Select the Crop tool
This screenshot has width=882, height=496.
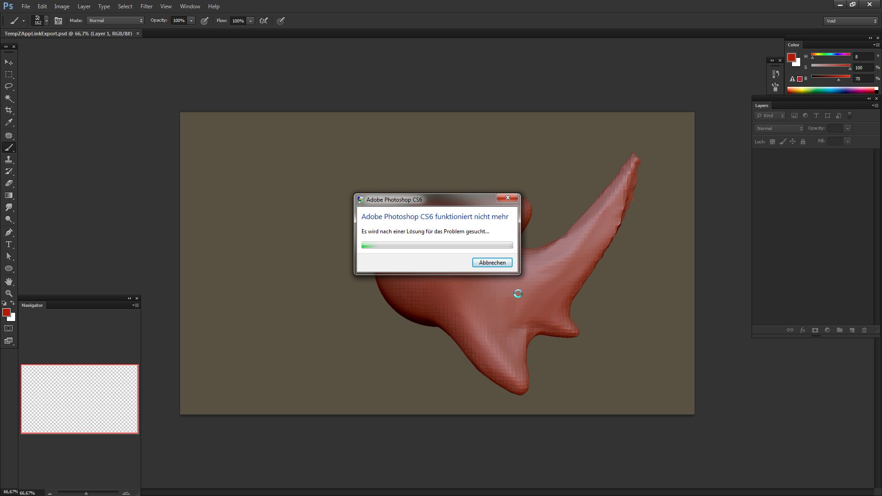9,110
